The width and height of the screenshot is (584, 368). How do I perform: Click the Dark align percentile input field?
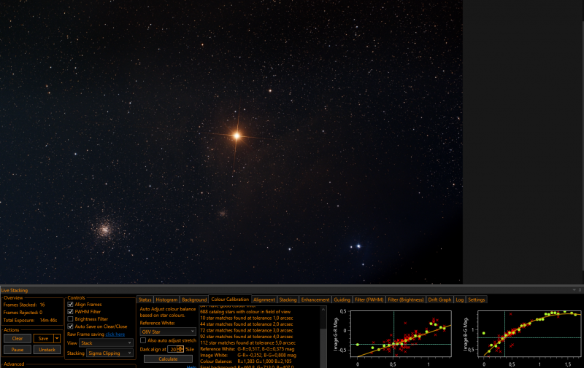(173, 349)
